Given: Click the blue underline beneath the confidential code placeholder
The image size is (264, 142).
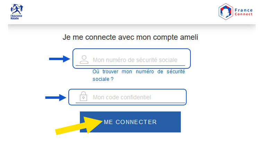Looking at the screenshot, I should point(130,103).
